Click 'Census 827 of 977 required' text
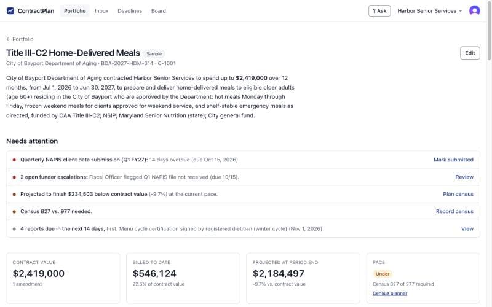This screenshot has height=307, width=492. [x=403, y=284]
